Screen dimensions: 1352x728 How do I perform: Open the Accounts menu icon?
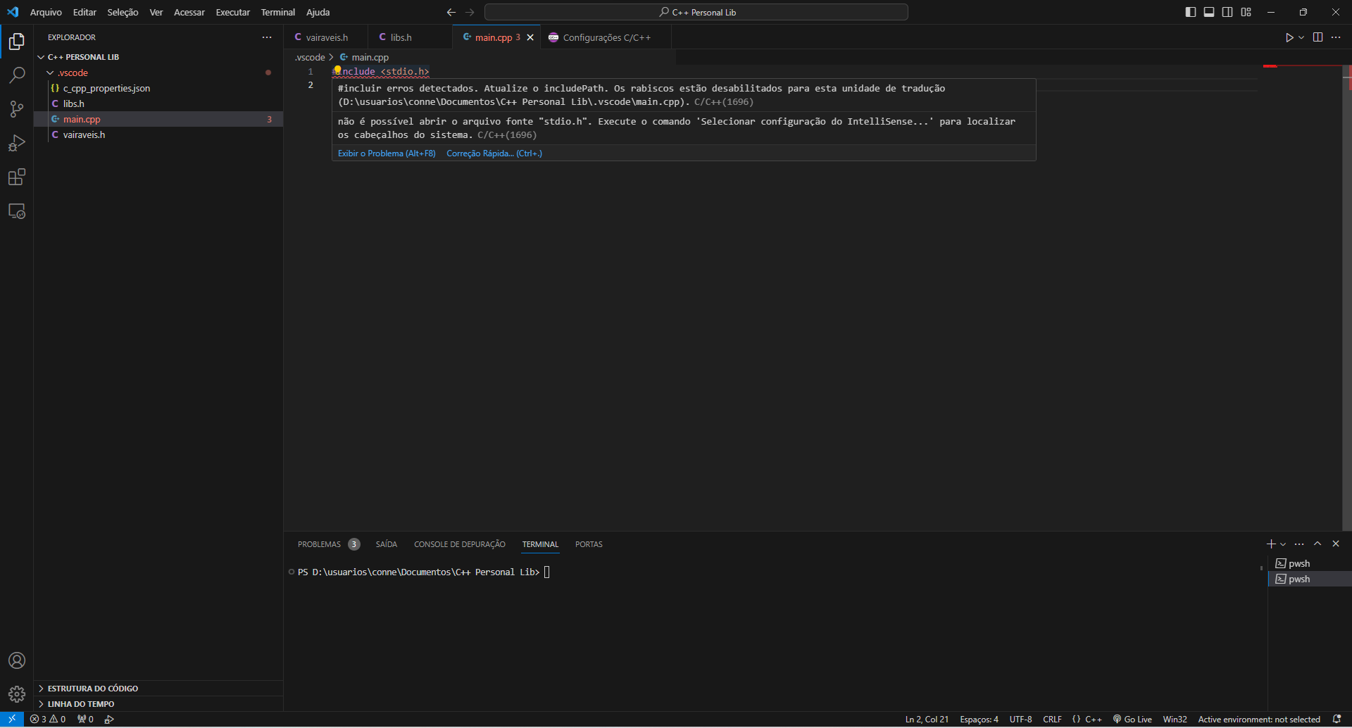17,660
